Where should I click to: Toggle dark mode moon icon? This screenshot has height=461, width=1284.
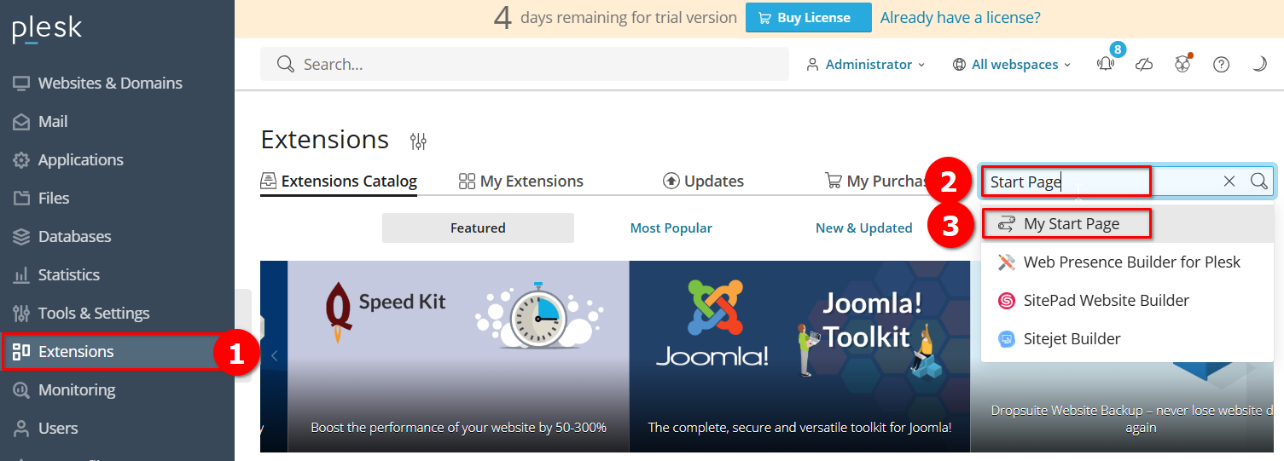[1259, 64]
